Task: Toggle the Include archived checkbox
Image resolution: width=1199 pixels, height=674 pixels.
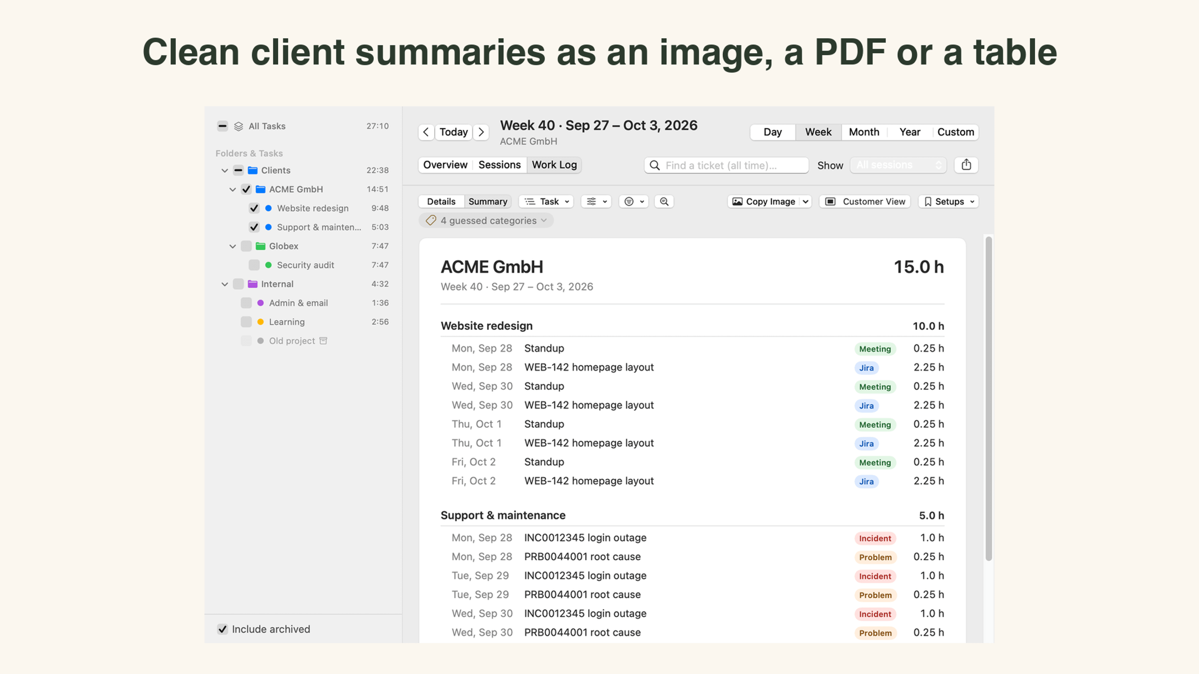Action: click(x=222, y=629)
